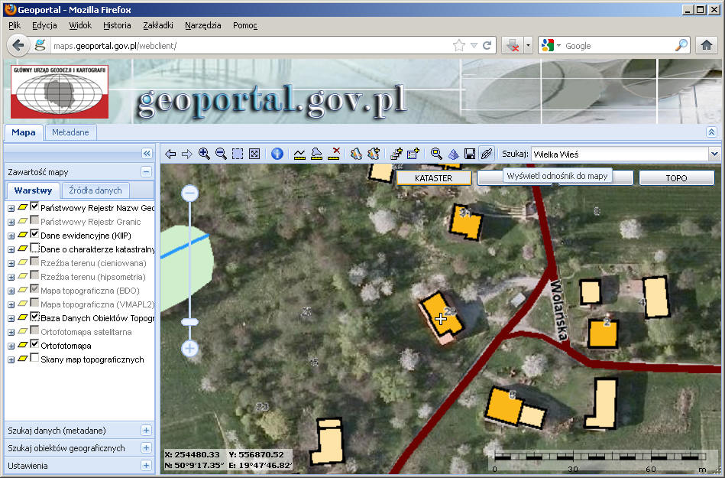Click the Szukaj search text field
This screenshot has height=478, width=725.
tap(620, 154)
